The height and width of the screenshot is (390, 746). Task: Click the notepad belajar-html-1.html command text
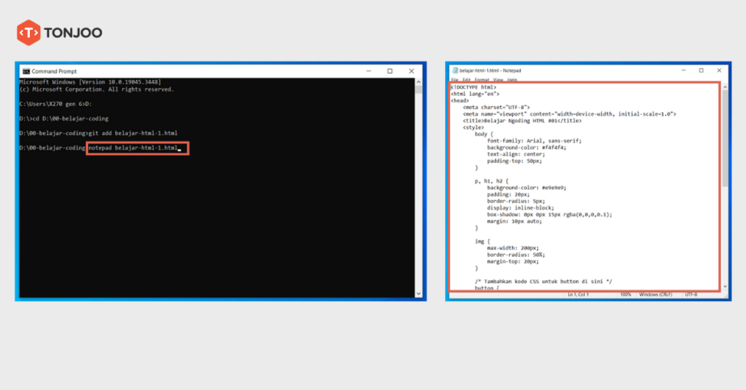(133, 148)
